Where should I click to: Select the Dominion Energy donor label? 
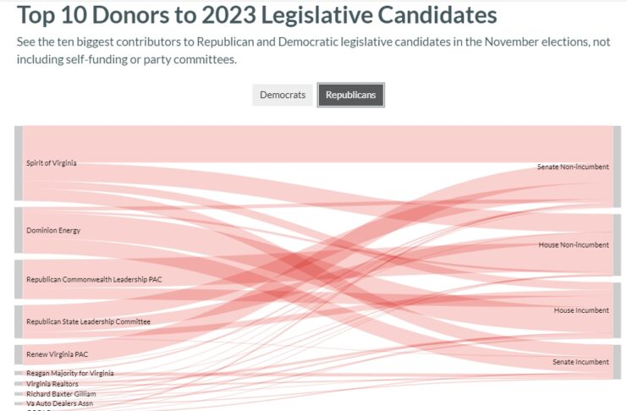[53, 230]
